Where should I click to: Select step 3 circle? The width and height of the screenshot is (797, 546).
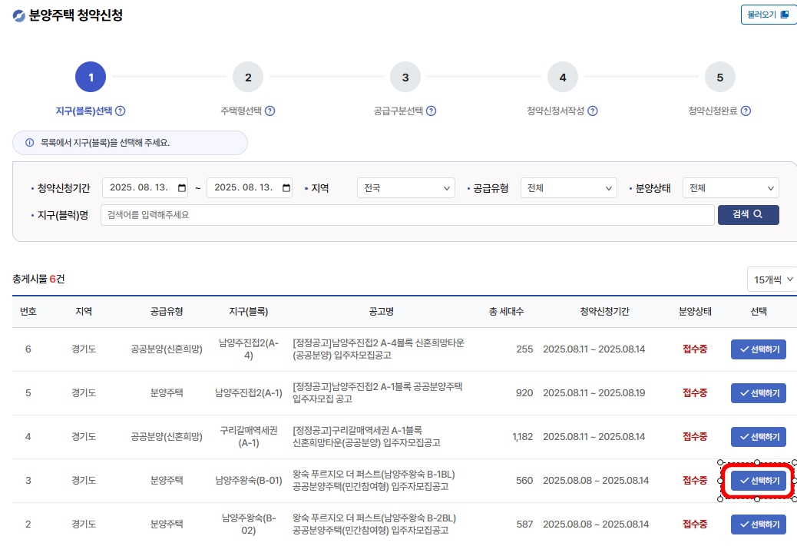point(405,77)
